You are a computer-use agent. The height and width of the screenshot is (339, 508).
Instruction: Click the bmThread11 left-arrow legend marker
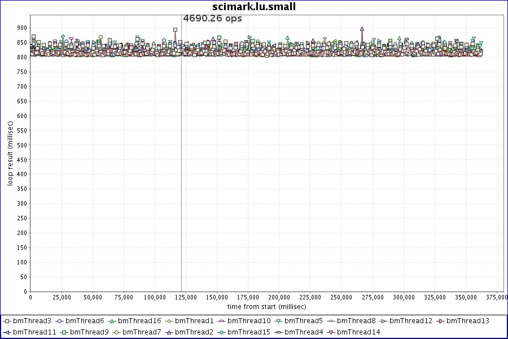coord(7,332)
